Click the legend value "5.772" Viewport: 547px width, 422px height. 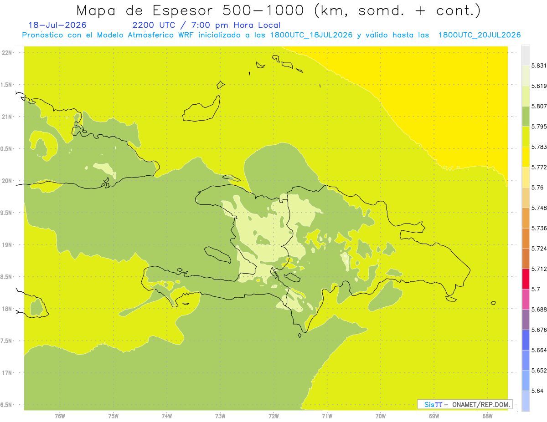click(x=539, y=167)
